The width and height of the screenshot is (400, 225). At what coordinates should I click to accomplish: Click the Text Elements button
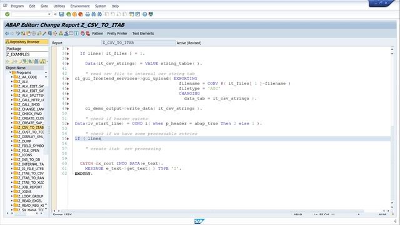(x=143, y=33)
